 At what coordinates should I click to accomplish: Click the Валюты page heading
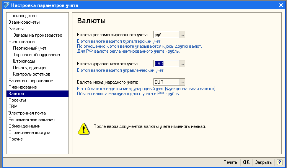(91, 21)
